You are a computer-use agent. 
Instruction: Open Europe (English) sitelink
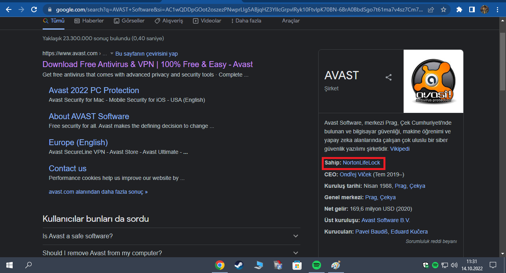pyautogui.click(x=78, y=142)
